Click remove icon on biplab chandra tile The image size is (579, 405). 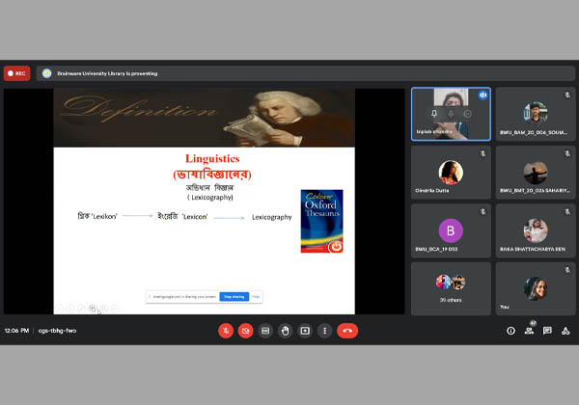467,113
